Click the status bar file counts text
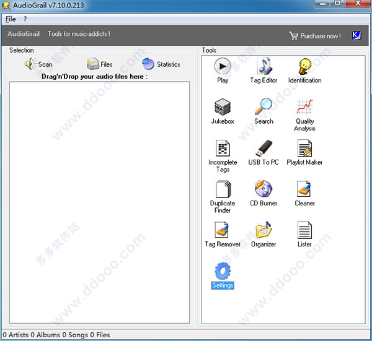Viewport: 372px width, 341px height. pyautogui.click(x=56, y=335)
